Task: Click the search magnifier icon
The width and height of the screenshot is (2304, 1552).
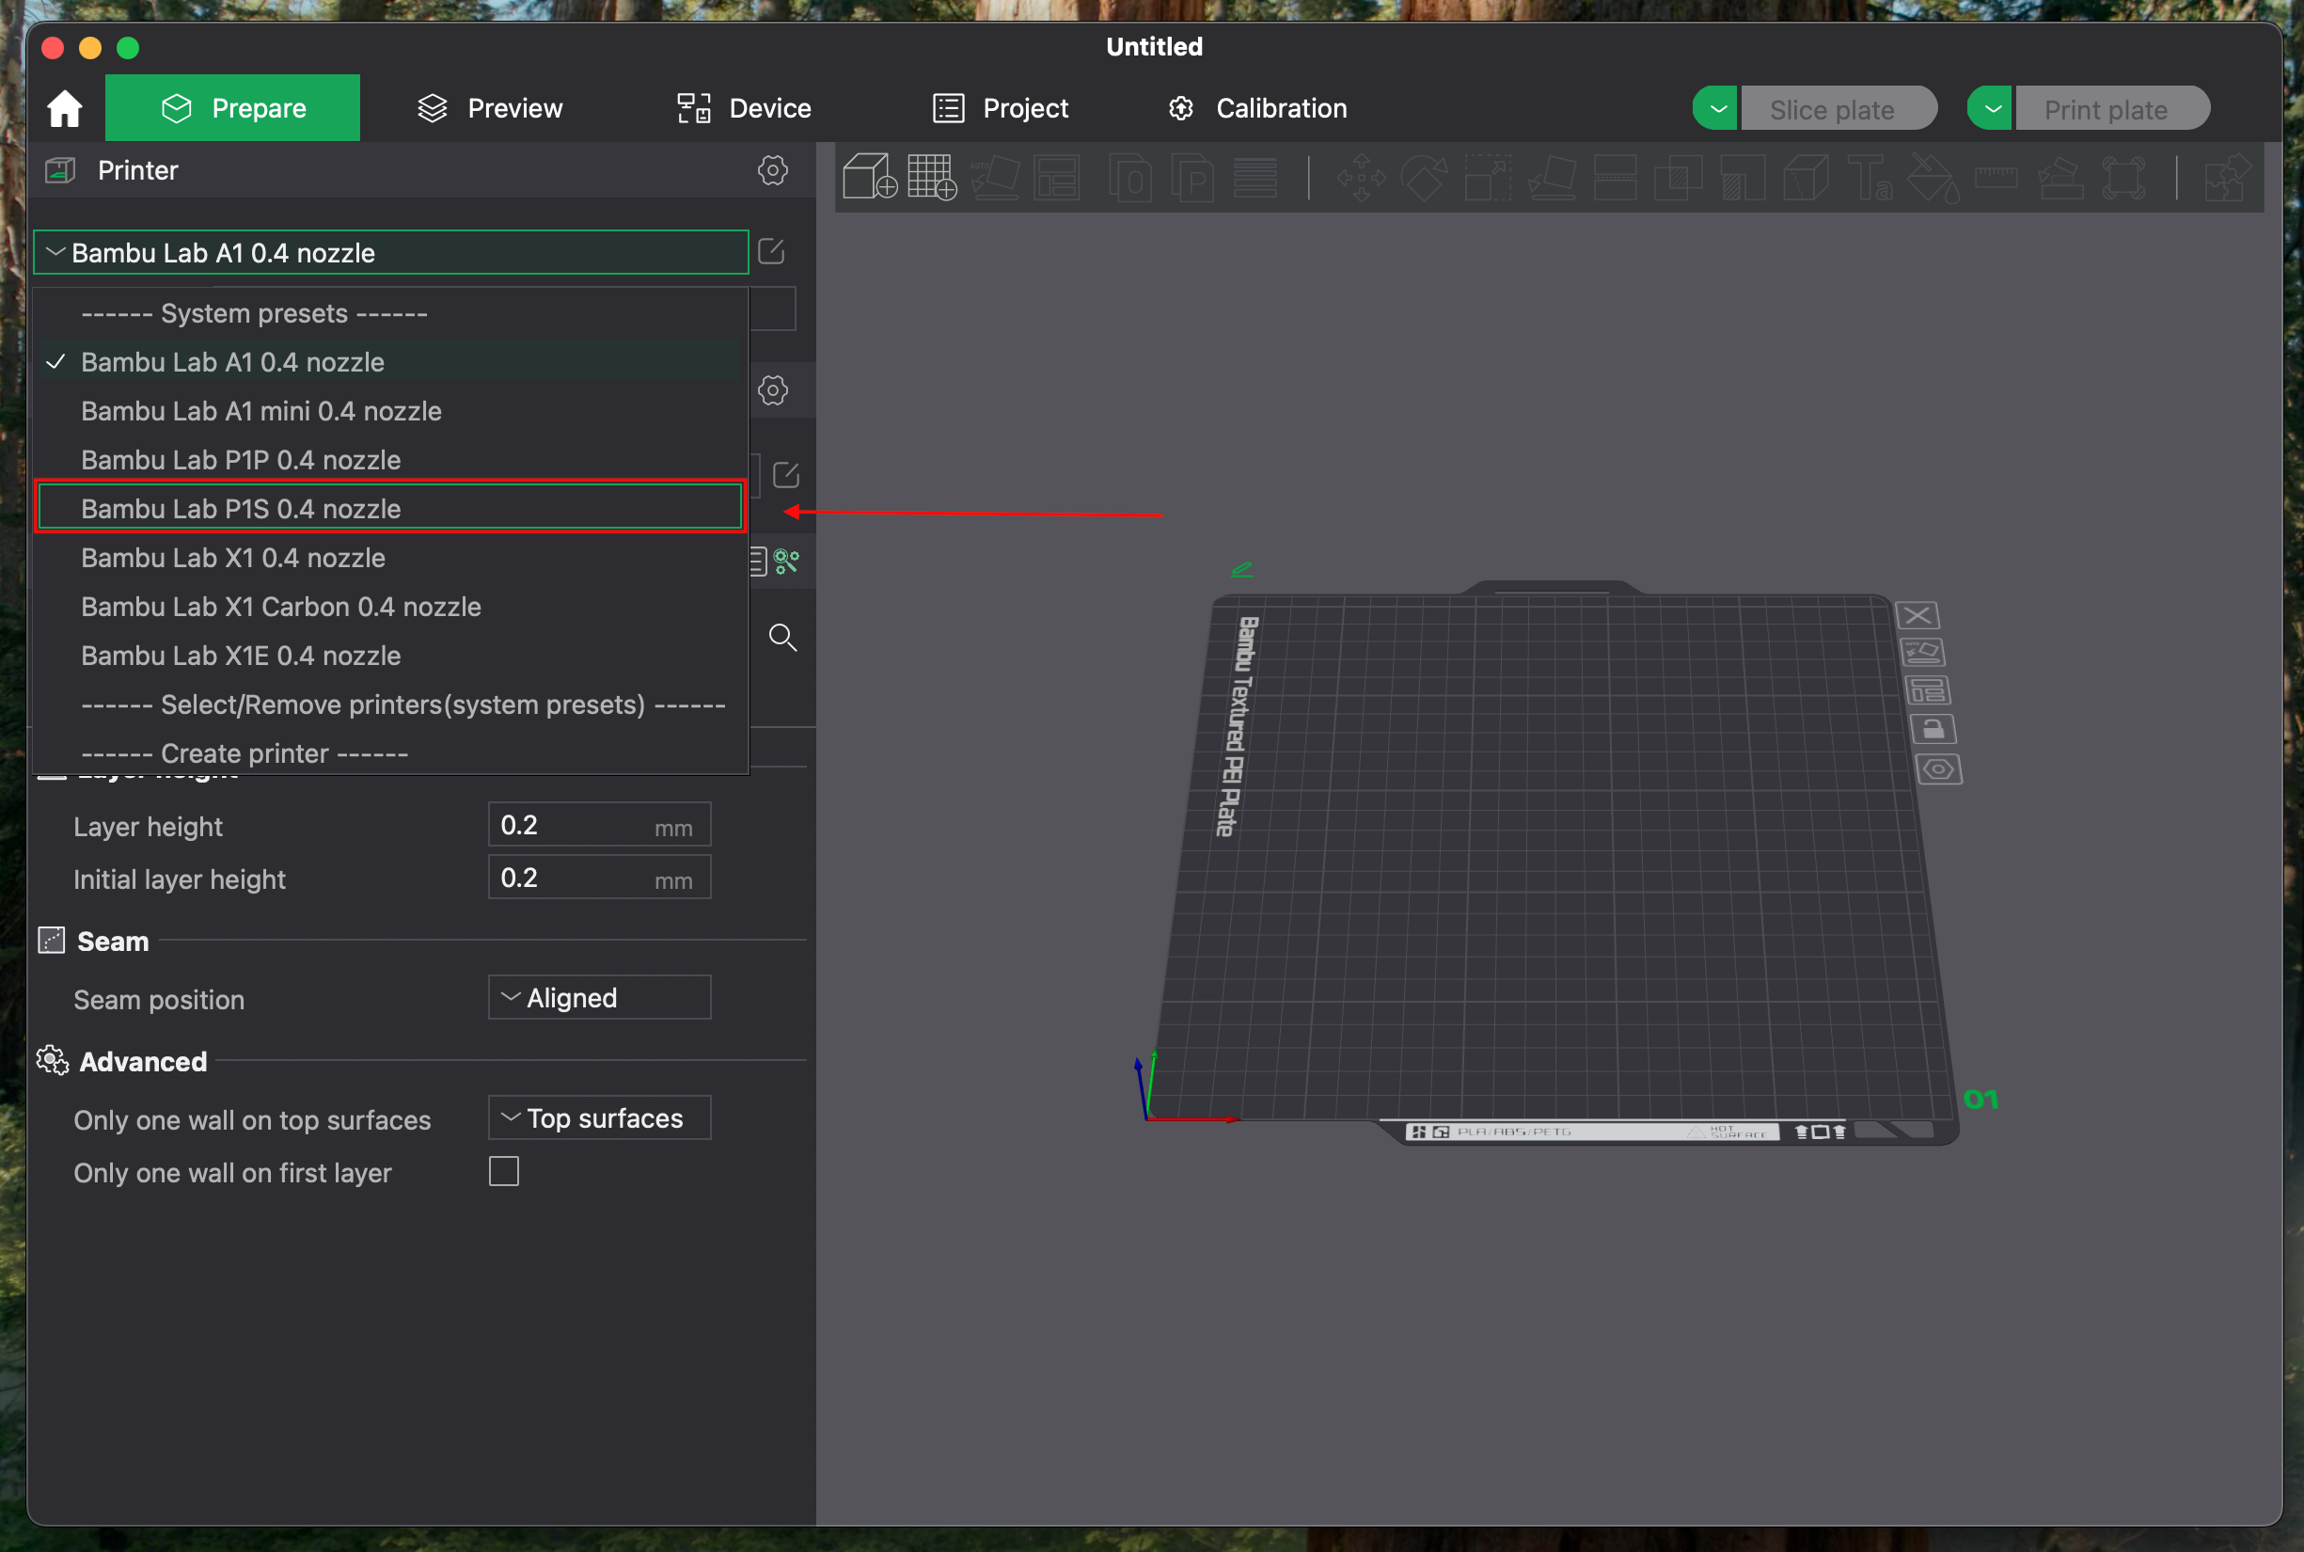Action: tap(781, 638)
